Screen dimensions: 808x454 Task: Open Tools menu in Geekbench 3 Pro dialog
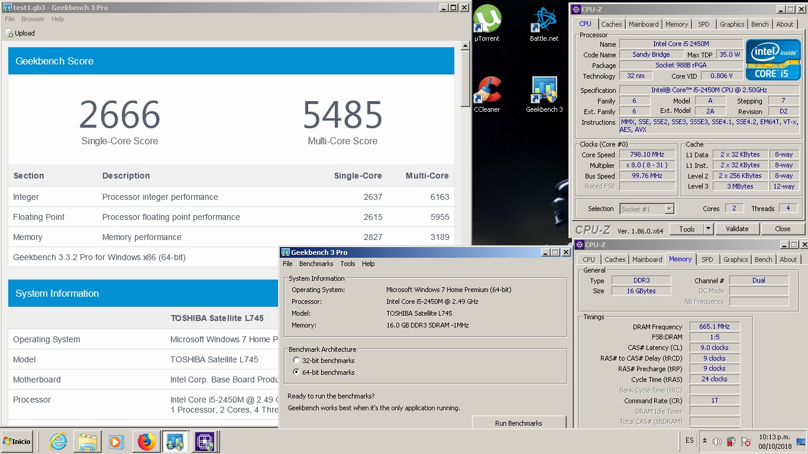[x=348, y=264]
